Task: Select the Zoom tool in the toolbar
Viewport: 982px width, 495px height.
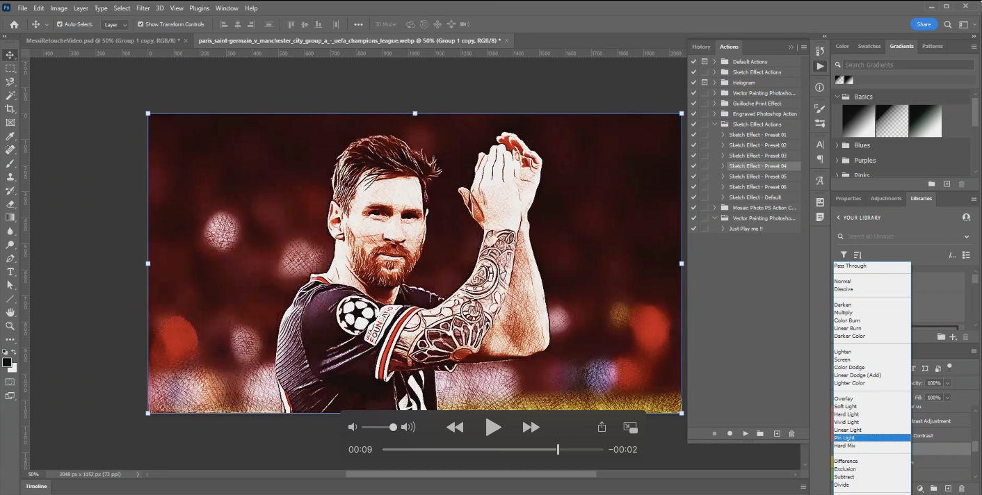Action: click(x=10, y=326)
